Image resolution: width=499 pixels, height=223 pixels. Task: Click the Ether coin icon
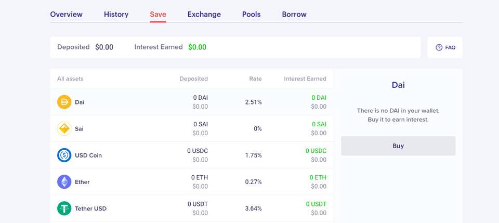64,182
